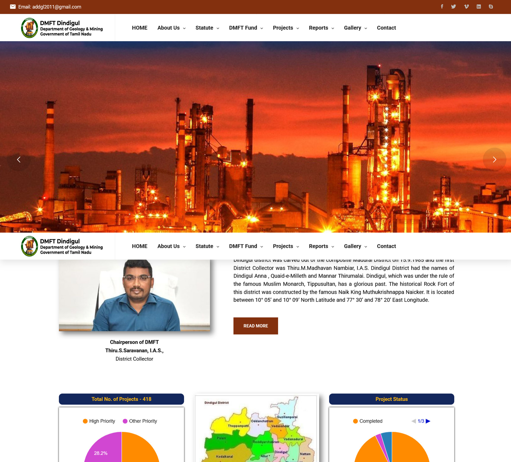Screen dimensions: 511x462
Task: Click HOME in the sticky lower header
Action: 139,246
